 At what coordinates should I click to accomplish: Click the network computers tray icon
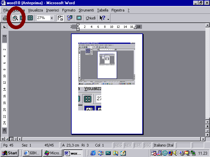(193, 153)
